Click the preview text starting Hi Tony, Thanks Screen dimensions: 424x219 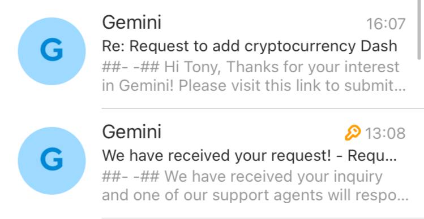click(282, 67)
